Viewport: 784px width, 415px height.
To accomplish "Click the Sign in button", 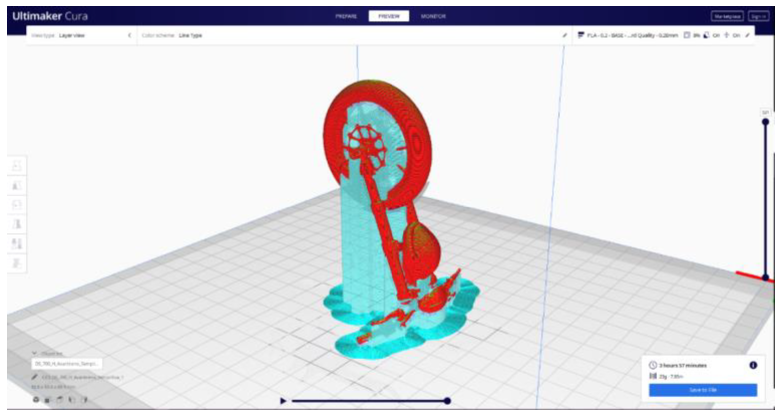I will point(759,16).
